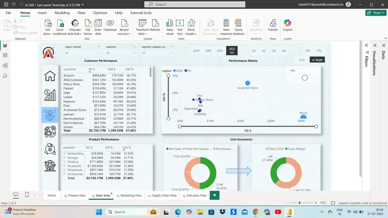
Task: Switch to Insert ribbon tab
Action: coord(42,13)
